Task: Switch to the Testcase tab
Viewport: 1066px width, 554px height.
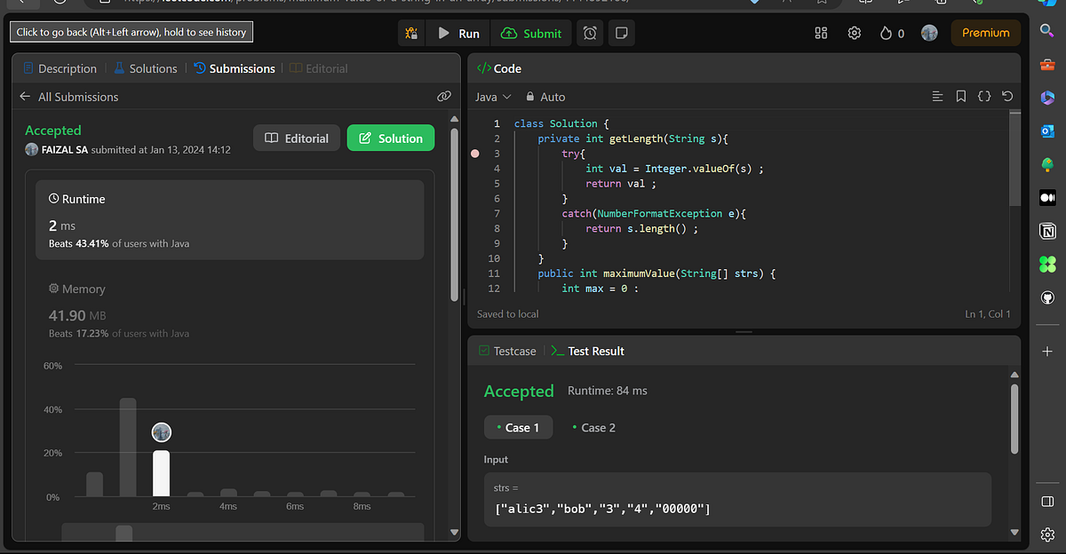Action: 507,351
